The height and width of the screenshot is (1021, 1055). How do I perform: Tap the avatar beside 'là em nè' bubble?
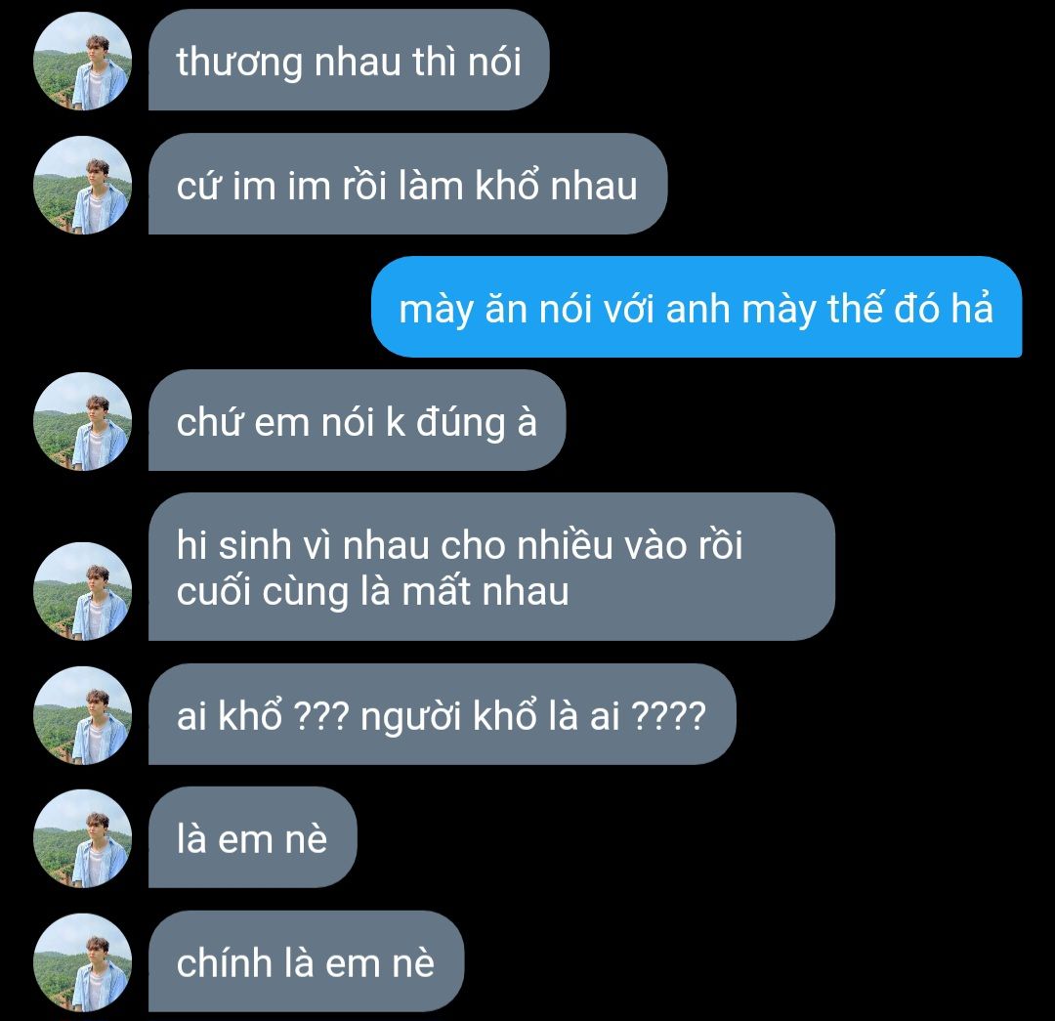point(82,838)
